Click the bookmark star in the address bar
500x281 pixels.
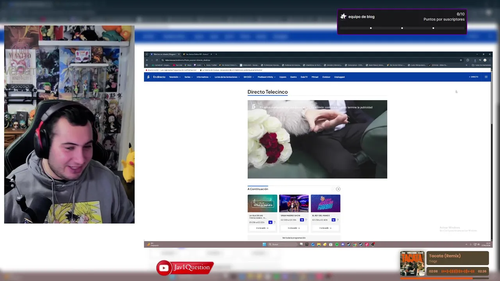coord(461,60)
